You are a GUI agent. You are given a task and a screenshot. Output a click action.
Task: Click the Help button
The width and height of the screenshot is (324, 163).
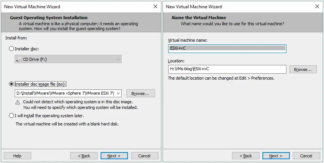(x=17, y=156)
